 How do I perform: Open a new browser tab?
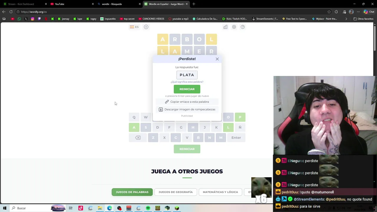(194, 4)
